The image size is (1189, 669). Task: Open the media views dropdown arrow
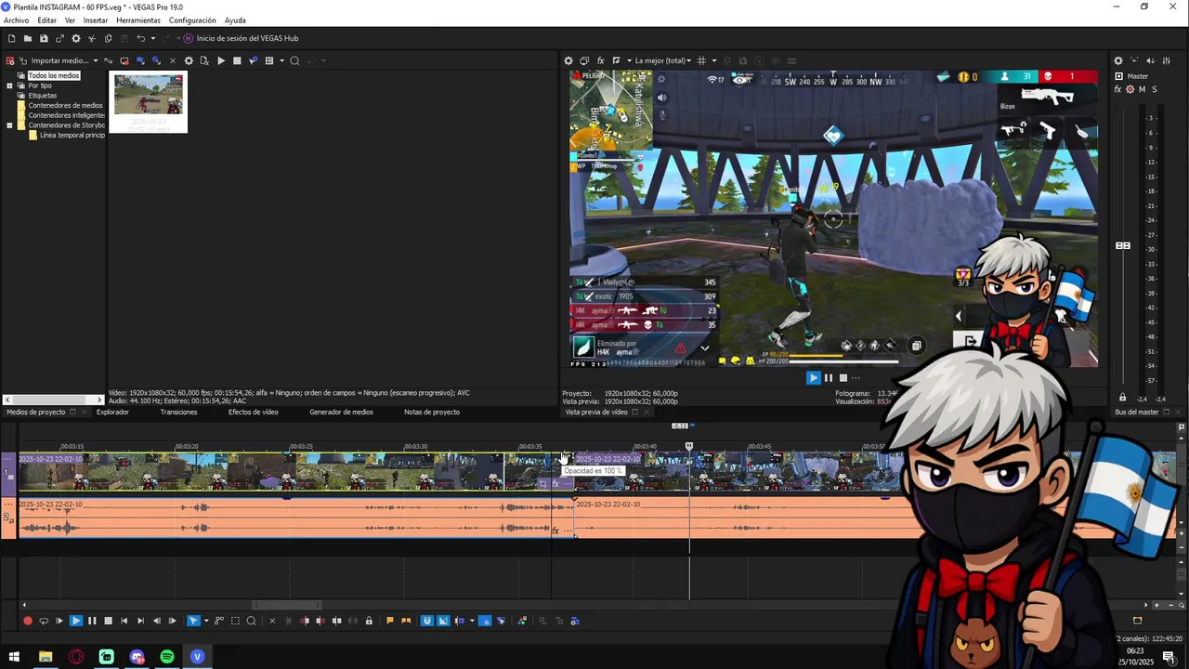281,60
